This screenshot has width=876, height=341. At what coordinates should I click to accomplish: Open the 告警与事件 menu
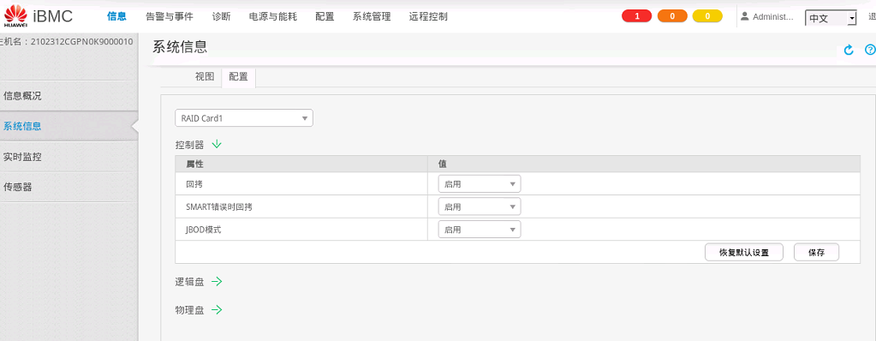pyautogui.click(x=170, y=16)
